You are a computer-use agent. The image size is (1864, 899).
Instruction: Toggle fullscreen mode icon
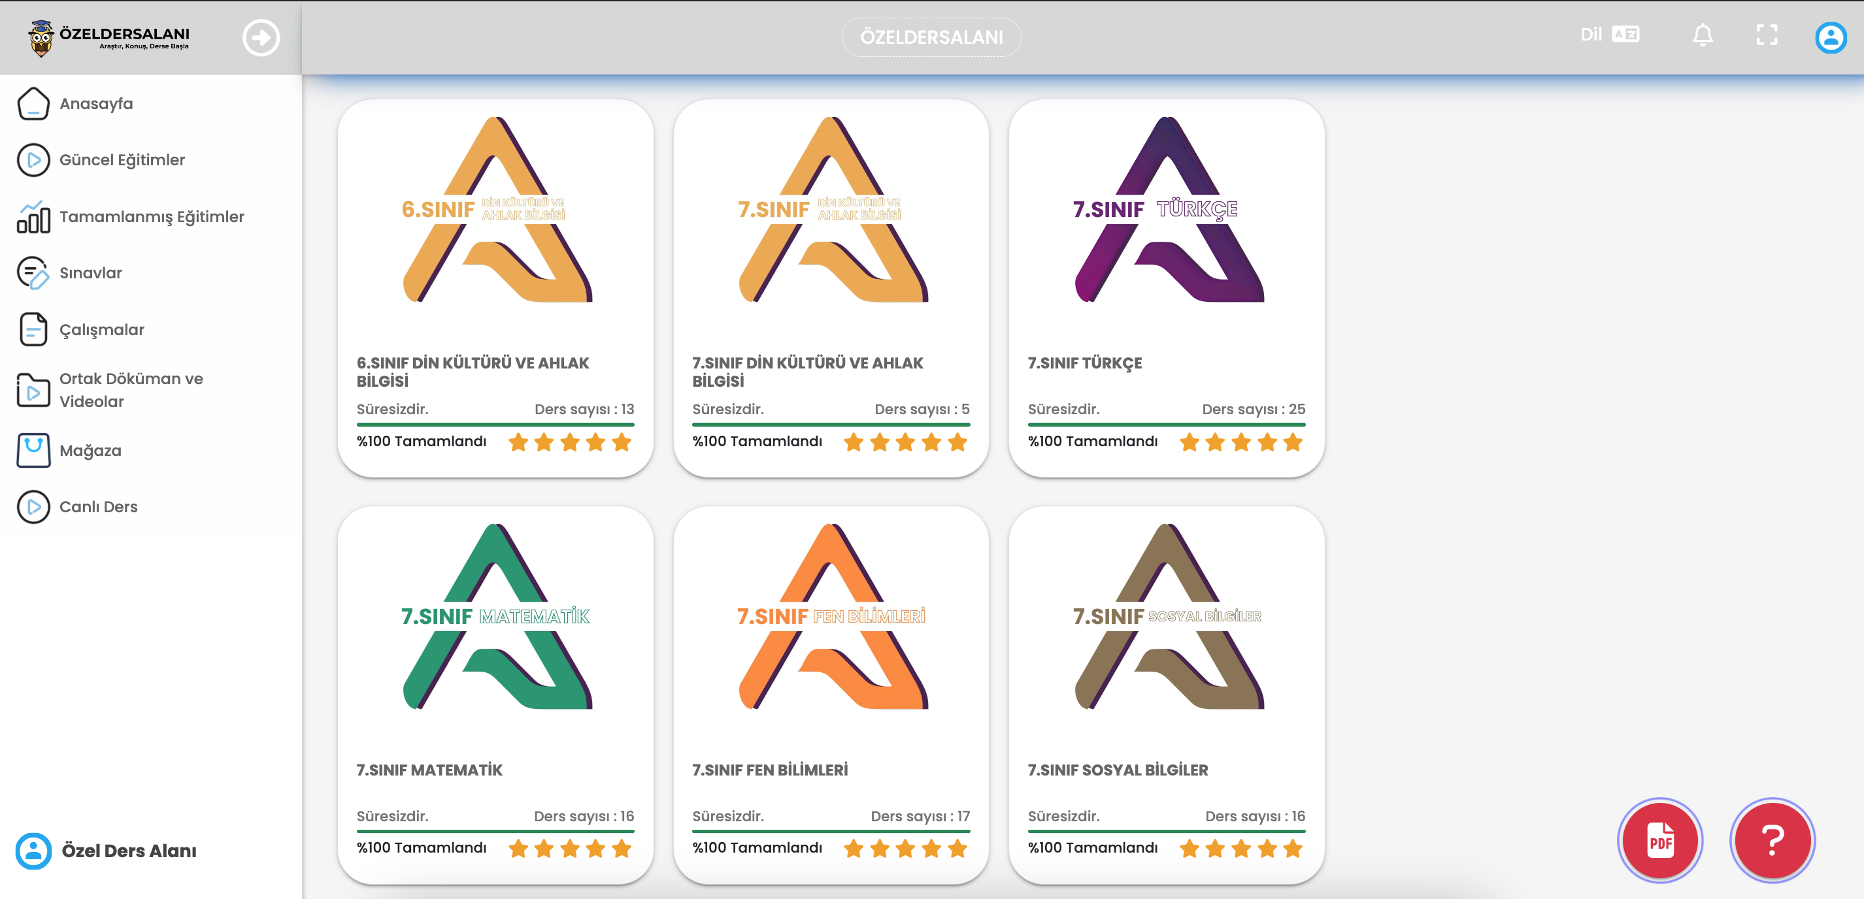point(1767,35)
